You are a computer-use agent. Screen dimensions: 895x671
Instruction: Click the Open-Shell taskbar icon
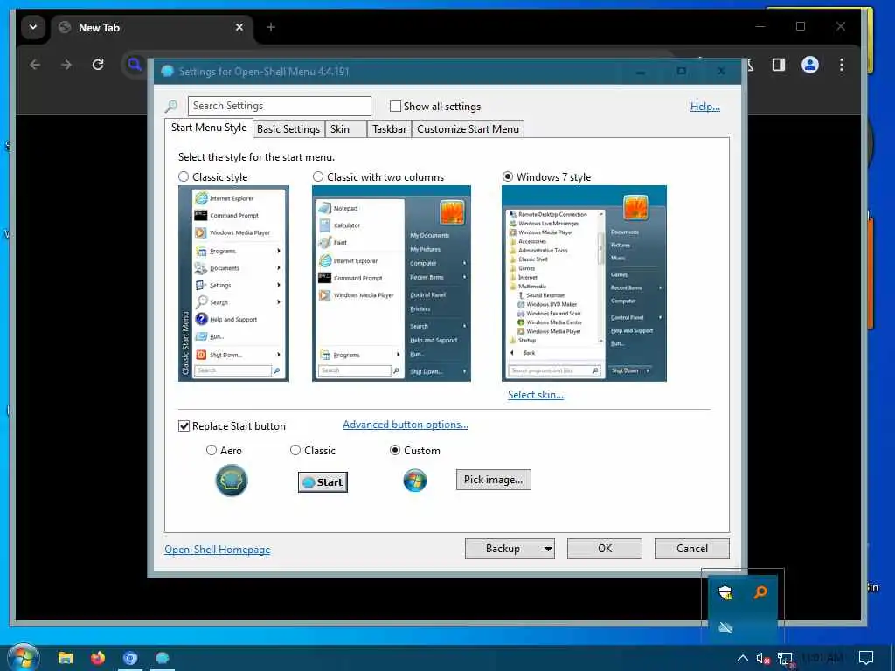click(162, 658)
